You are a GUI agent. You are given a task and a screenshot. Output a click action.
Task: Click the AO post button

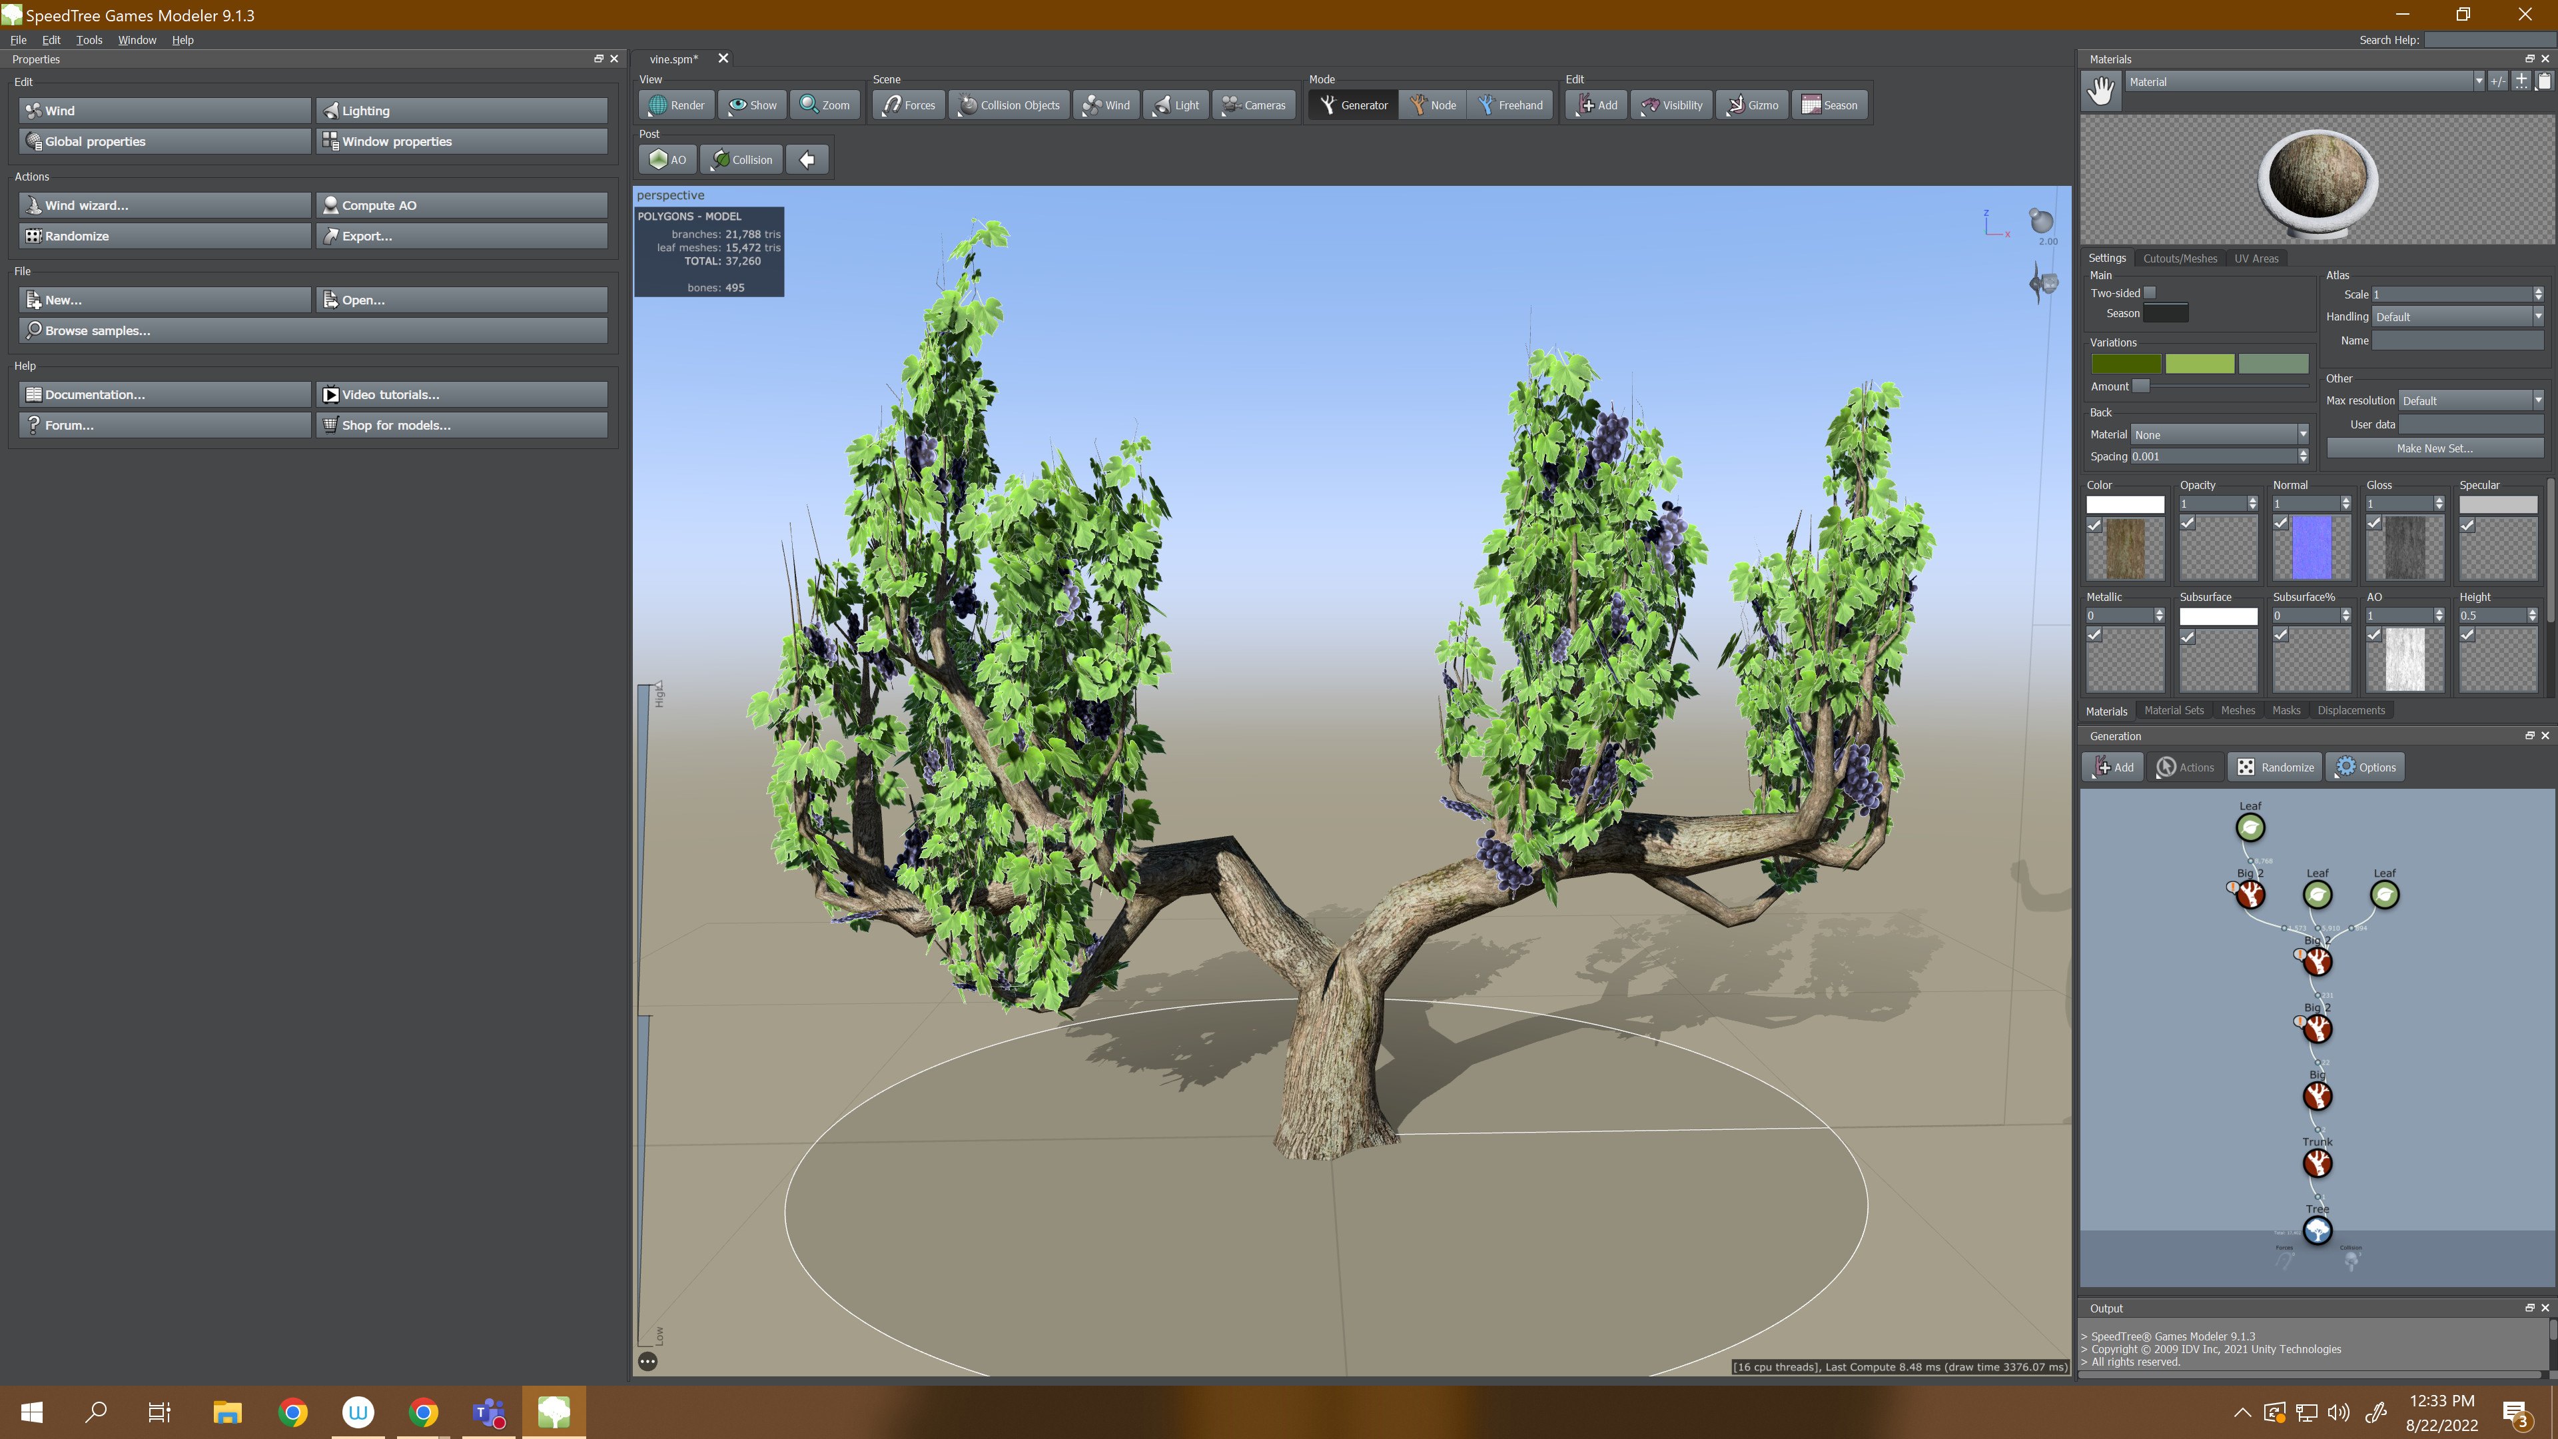pyautogui.click(x=667, y=160)
